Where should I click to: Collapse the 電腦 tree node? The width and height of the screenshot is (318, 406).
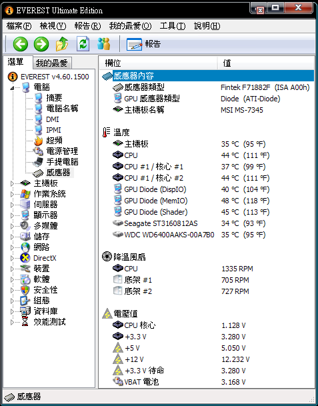point(12,88)
